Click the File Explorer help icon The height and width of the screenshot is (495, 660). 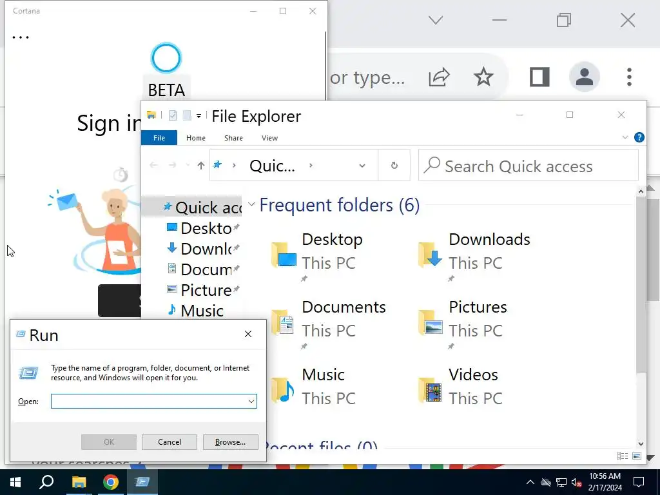[x=639, y=138]
